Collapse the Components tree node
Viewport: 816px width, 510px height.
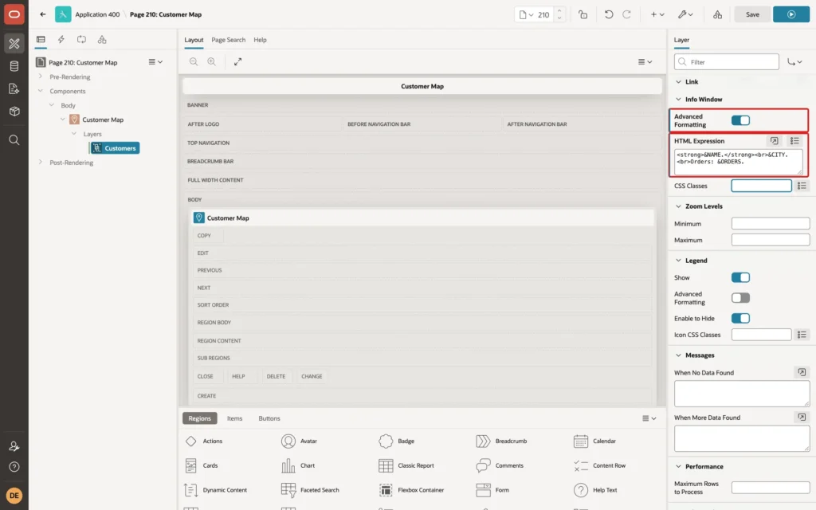[40, 91]
